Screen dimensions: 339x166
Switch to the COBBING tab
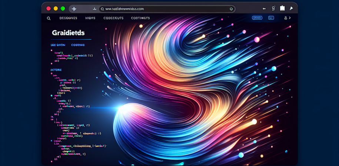[78, 45]
